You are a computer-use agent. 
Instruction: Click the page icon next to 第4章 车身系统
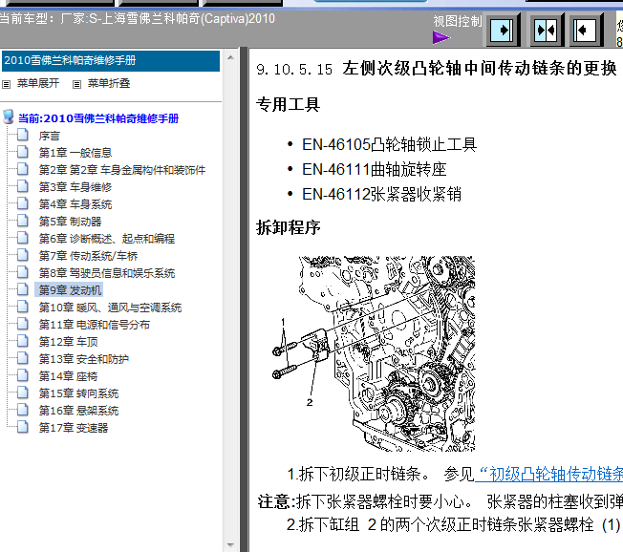(23, 203)
